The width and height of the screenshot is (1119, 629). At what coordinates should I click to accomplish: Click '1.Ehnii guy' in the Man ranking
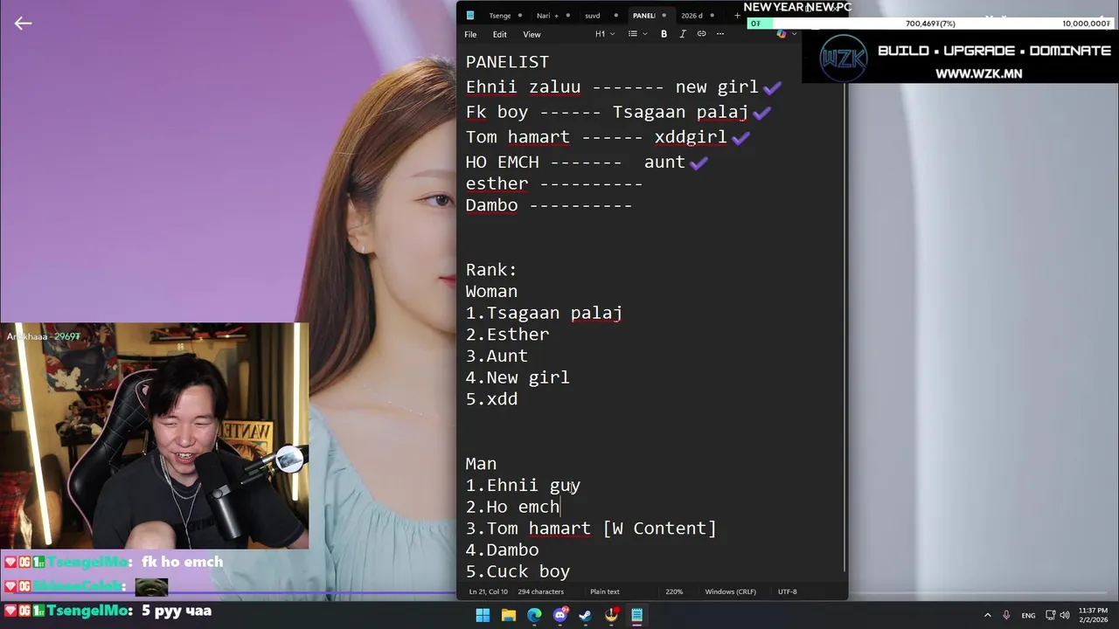click(523, 486)
